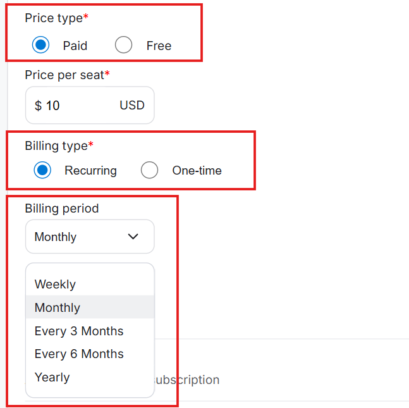The width and height of the screenshot is (409, 408).
Task: Select the Paid price type radio button
Action: click(40, 45)
